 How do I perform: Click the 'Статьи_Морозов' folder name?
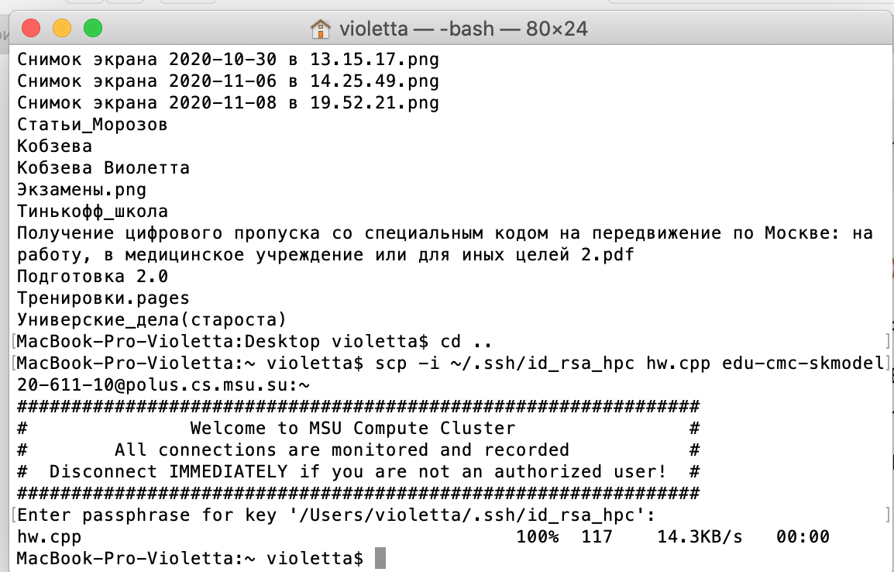[x=92, y=125]
